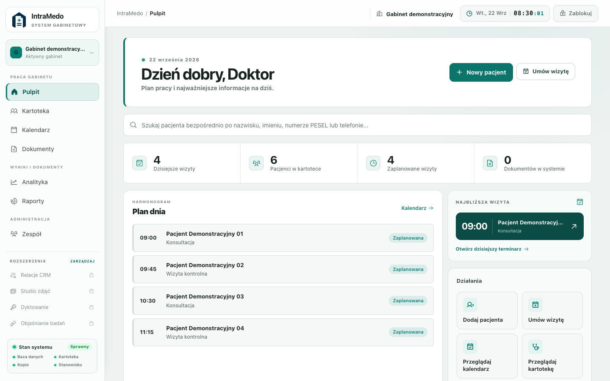Image resolution: width=610 pixels, height=381 pixels.
Task: Expand the Gabinet demonstracyjny clinic switcher
Action: (x=52, y=52)
